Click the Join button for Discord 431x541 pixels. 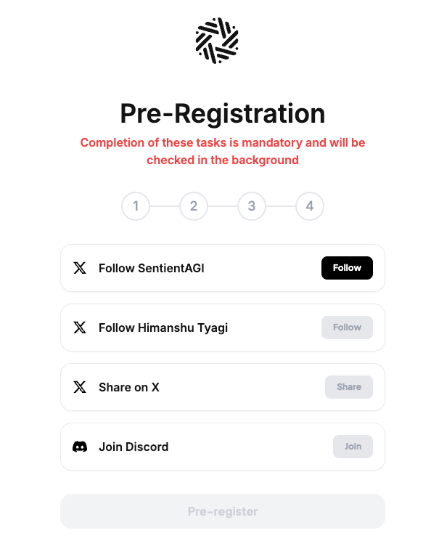point(353,447)
